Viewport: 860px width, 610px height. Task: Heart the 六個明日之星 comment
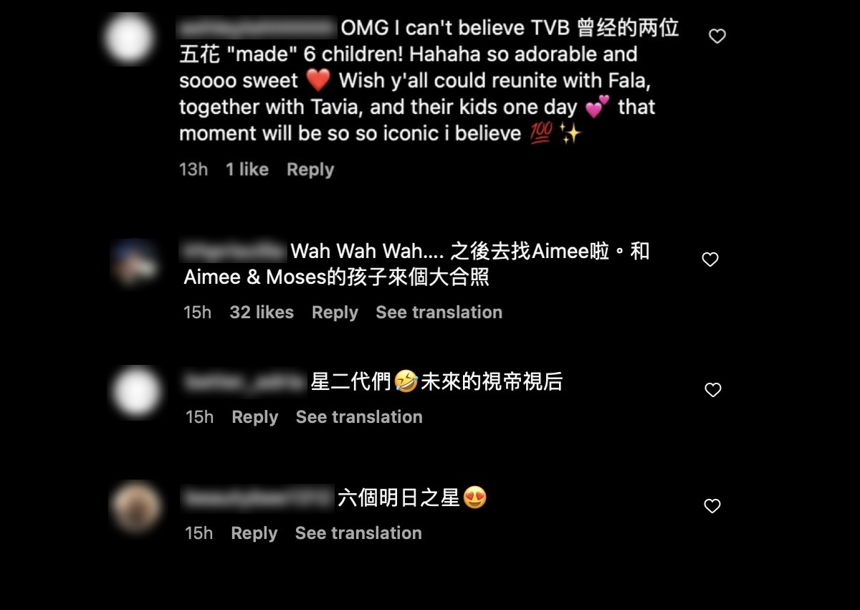point(712,506)
